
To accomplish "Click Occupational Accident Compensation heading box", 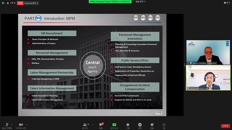I will (135, 87).
